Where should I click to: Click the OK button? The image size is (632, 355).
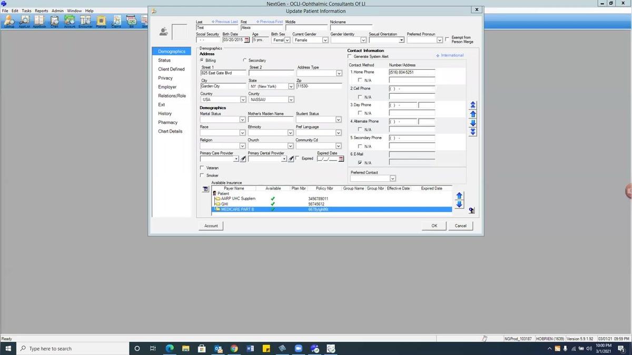[434, 225]
